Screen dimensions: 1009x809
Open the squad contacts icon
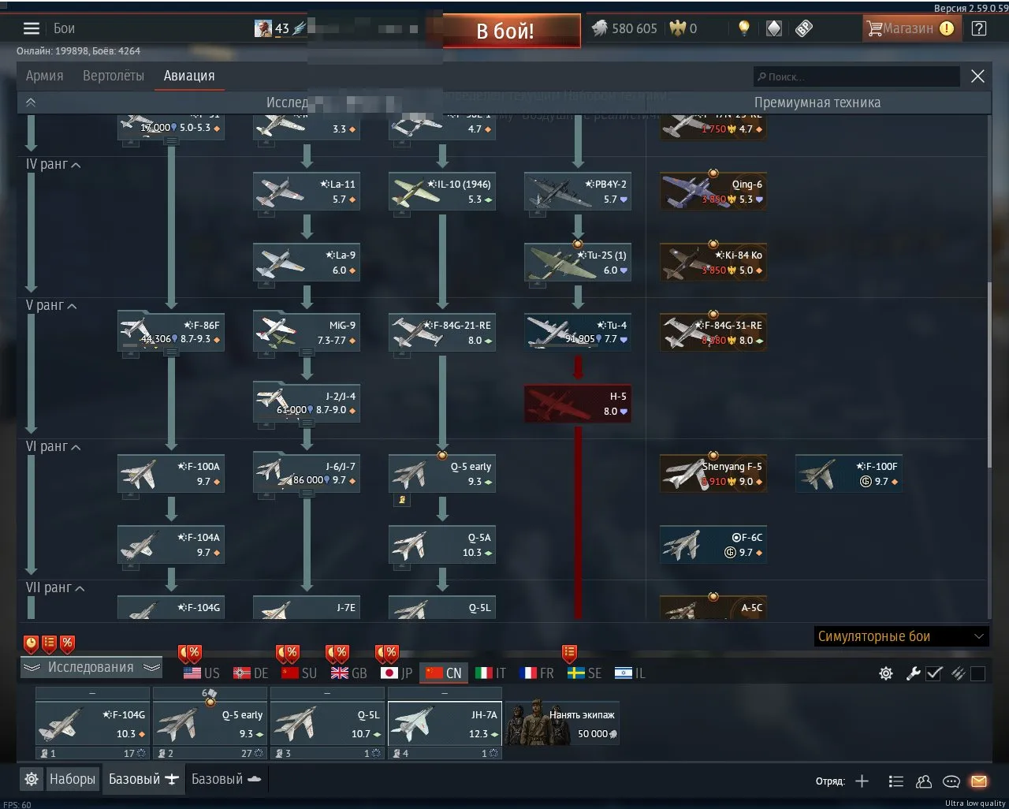pyautogui.click(x=924, y=781)
